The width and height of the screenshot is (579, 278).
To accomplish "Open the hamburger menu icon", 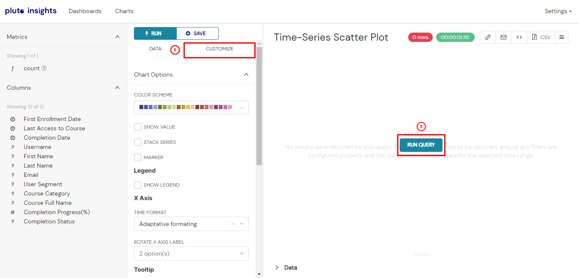I will tap(562, 37).
